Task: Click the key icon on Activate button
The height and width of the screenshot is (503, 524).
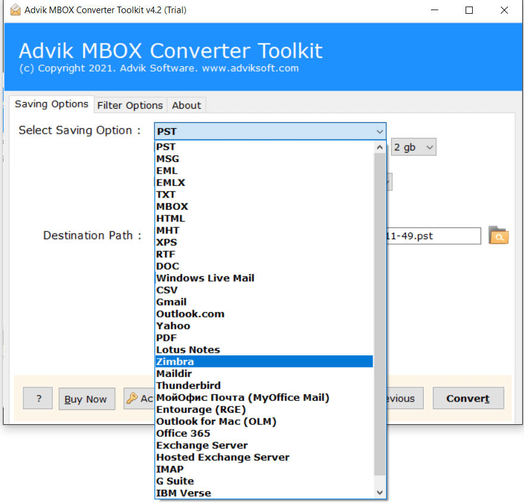Action: click(x=132, y=398)
